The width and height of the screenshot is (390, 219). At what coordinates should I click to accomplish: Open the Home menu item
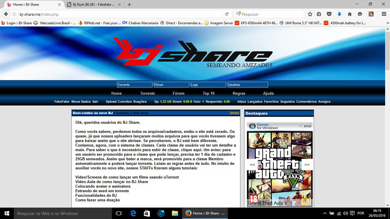tap(116, 93)
